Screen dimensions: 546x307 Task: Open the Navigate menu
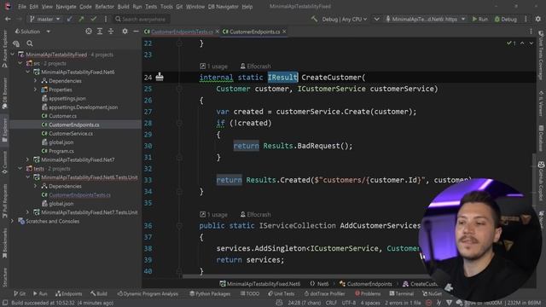coord(66,7)
